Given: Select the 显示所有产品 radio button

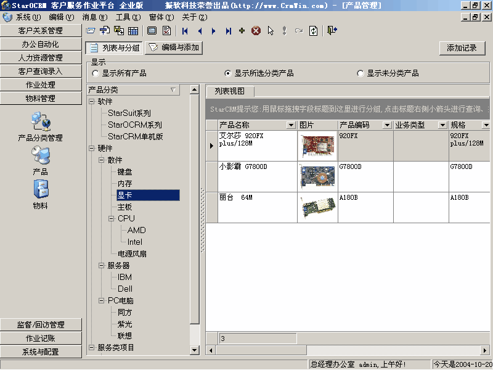Looking at the screenshot, I should click(96, 73).
